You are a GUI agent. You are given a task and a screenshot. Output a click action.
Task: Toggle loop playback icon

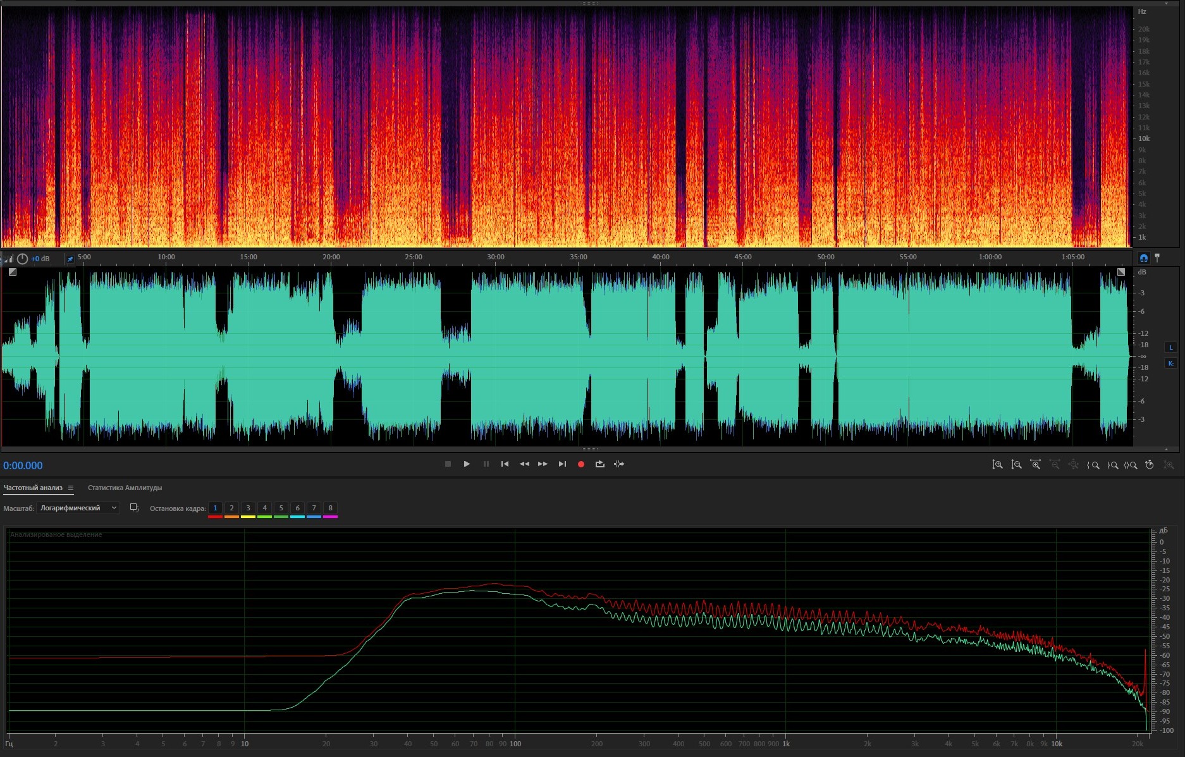[599, 464]
